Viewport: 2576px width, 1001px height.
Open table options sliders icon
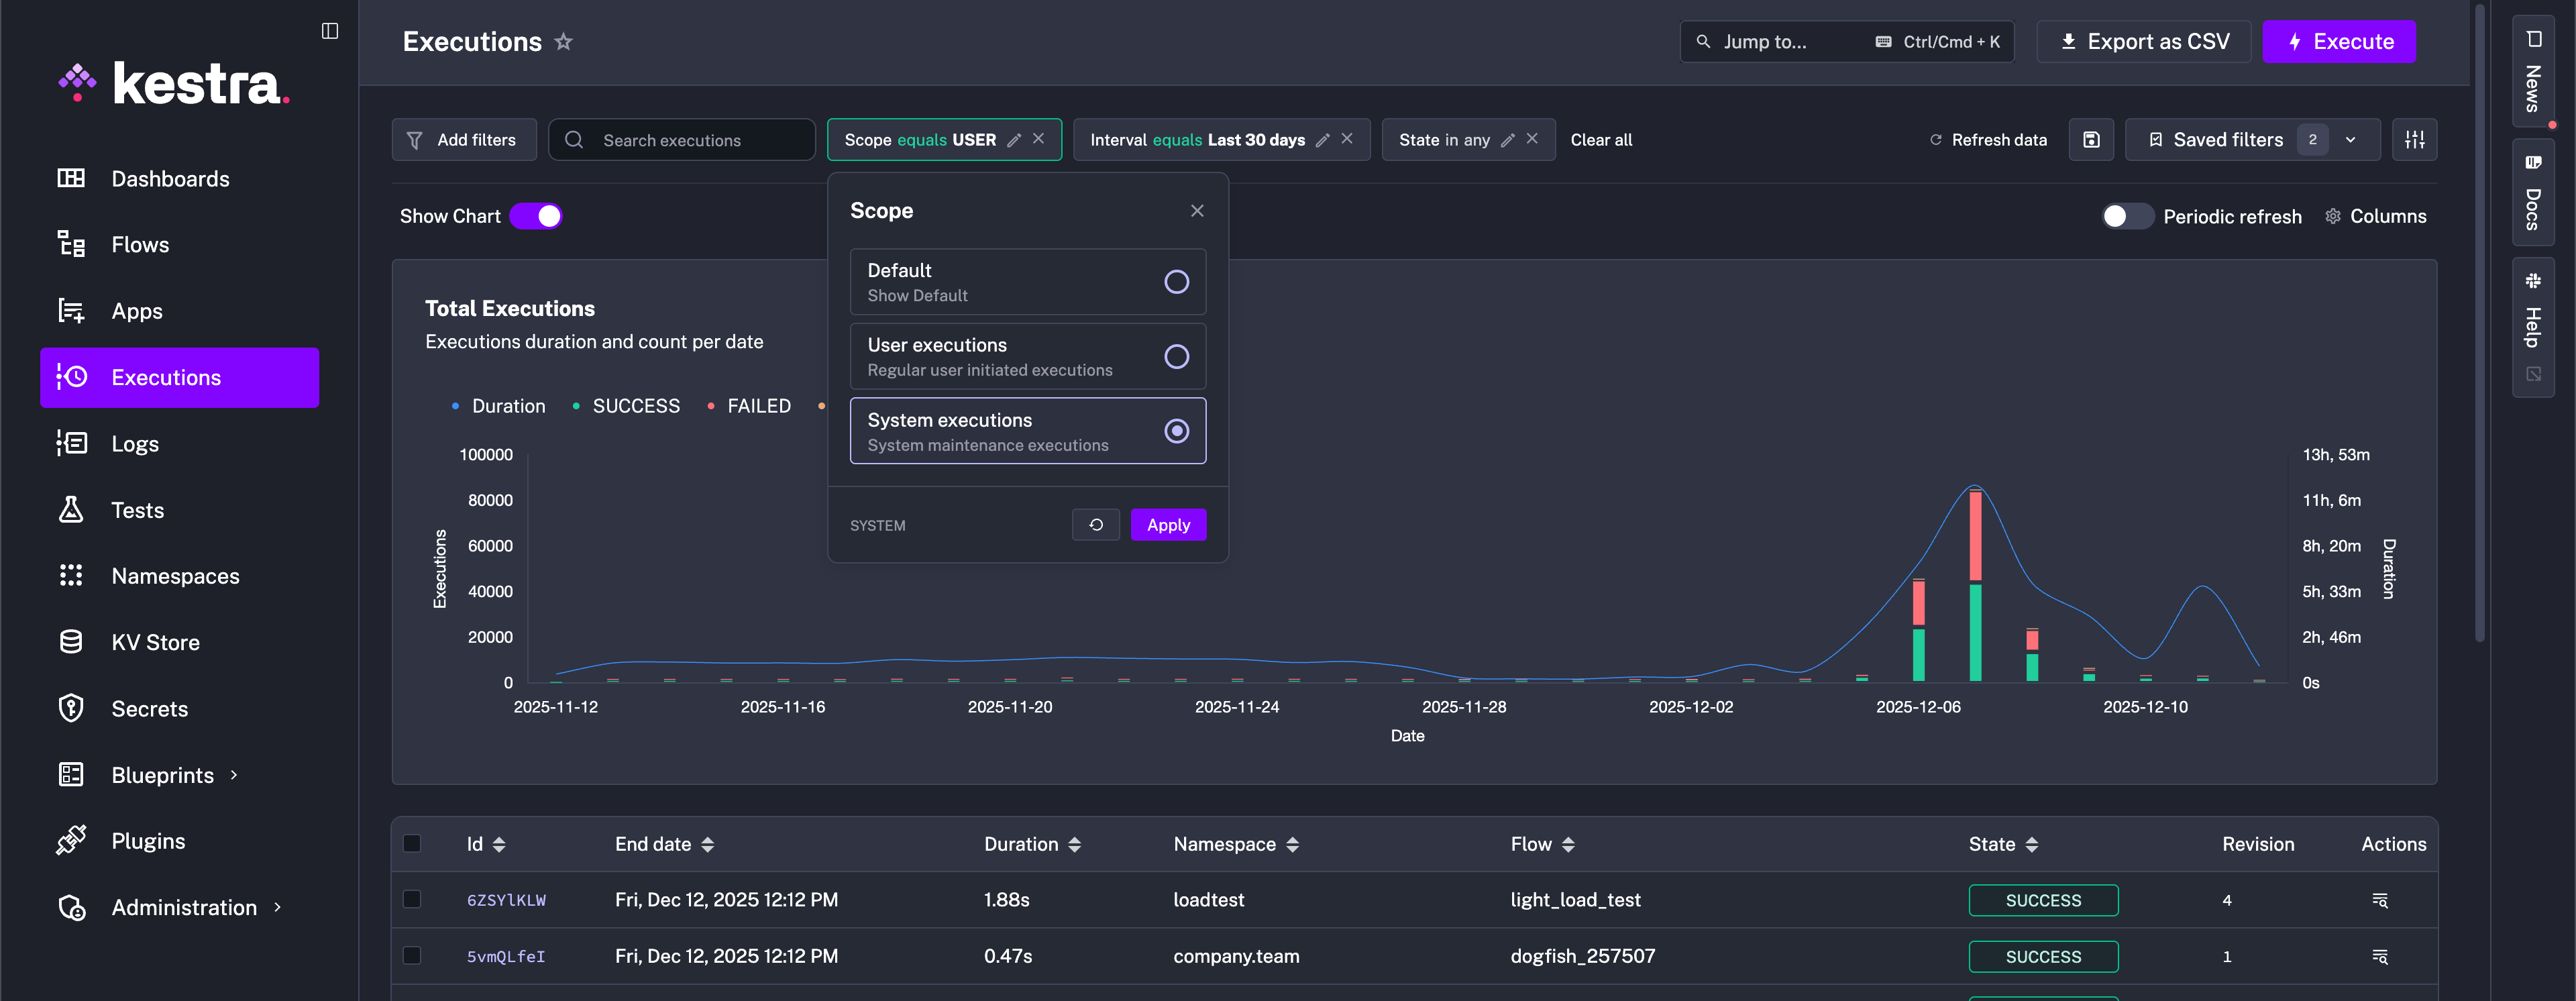(2414, 140)
